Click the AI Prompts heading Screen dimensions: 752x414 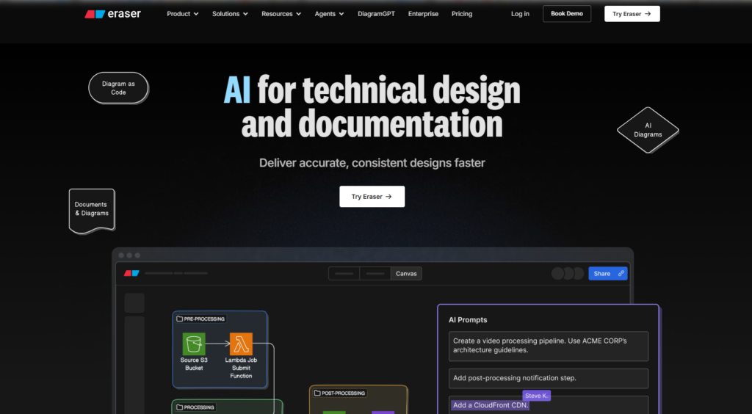(468, 319)
